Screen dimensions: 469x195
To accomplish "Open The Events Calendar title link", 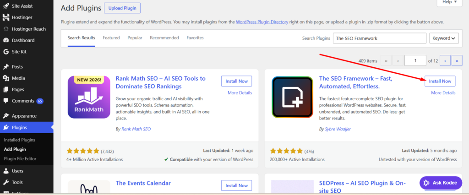I will (143, 183).
